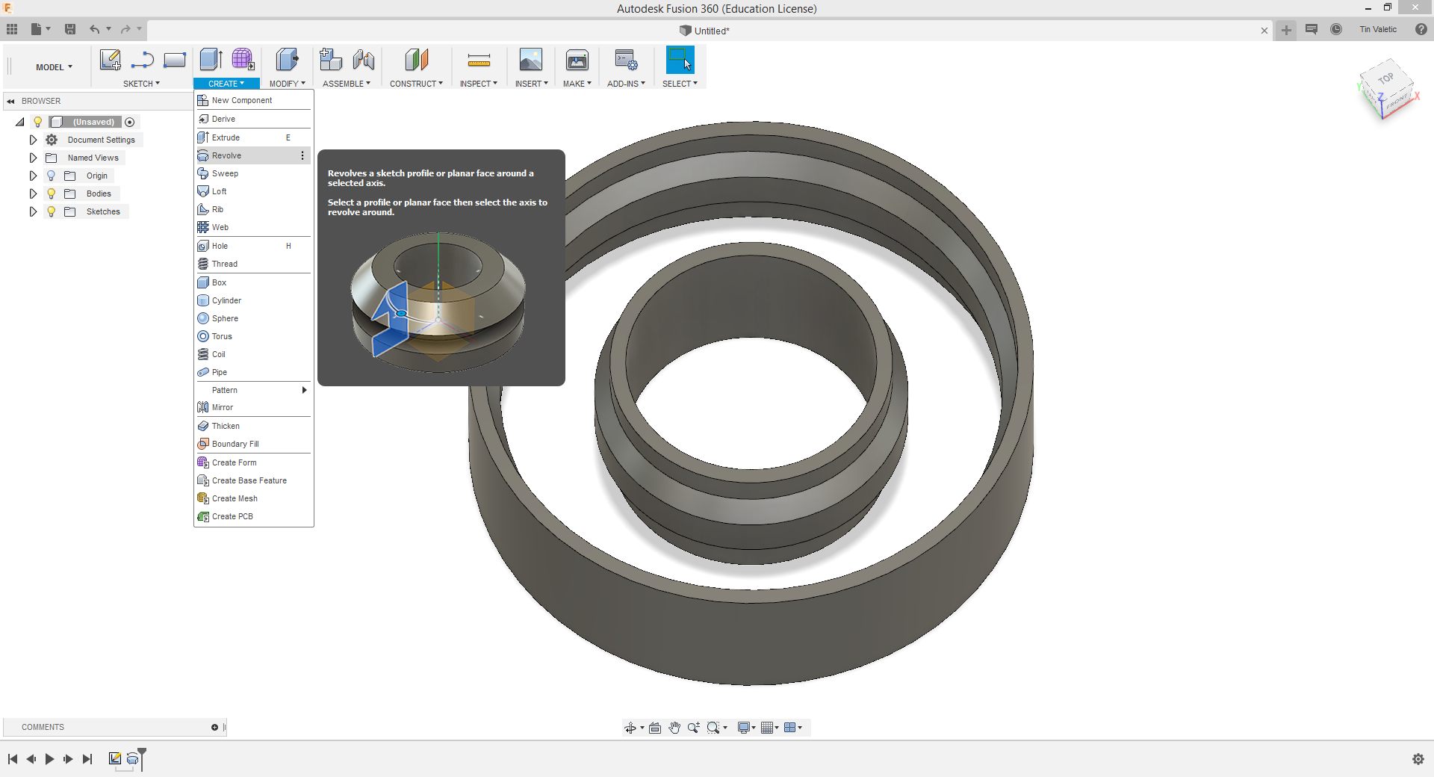Open the Tin Valetic account menu
Screen dimensions: 1434x777
[1377, 29]
